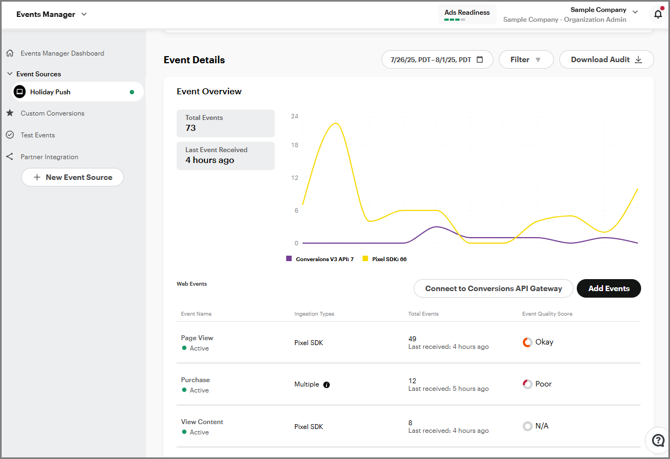Click the Page View event name
670x459 pixels.
coord(197,338)
